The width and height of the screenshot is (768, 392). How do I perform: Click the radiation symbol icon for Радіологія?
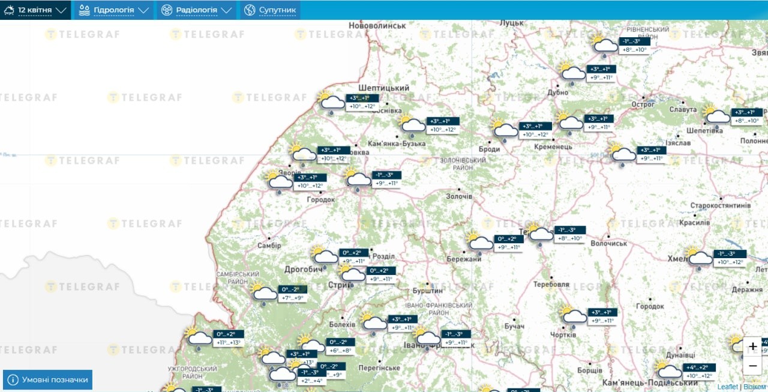point(167,10)
